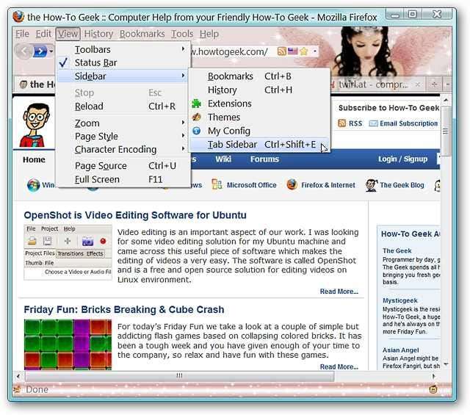Click the Email Subscription envelope icon
This screenshot has height=415, width=470.
(373, 123)
